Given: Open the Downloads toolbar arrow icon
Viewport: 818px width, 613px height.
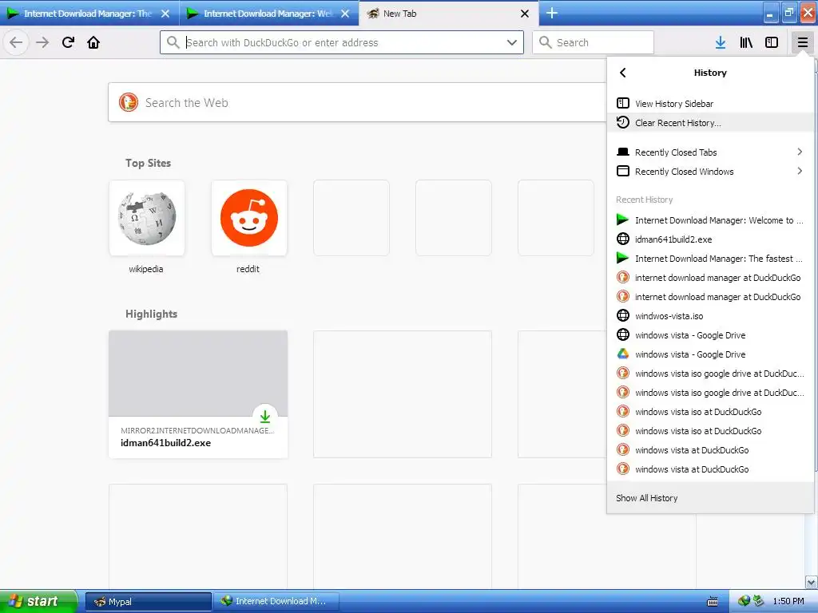Looking at the screenshot, I should [721, 42].
